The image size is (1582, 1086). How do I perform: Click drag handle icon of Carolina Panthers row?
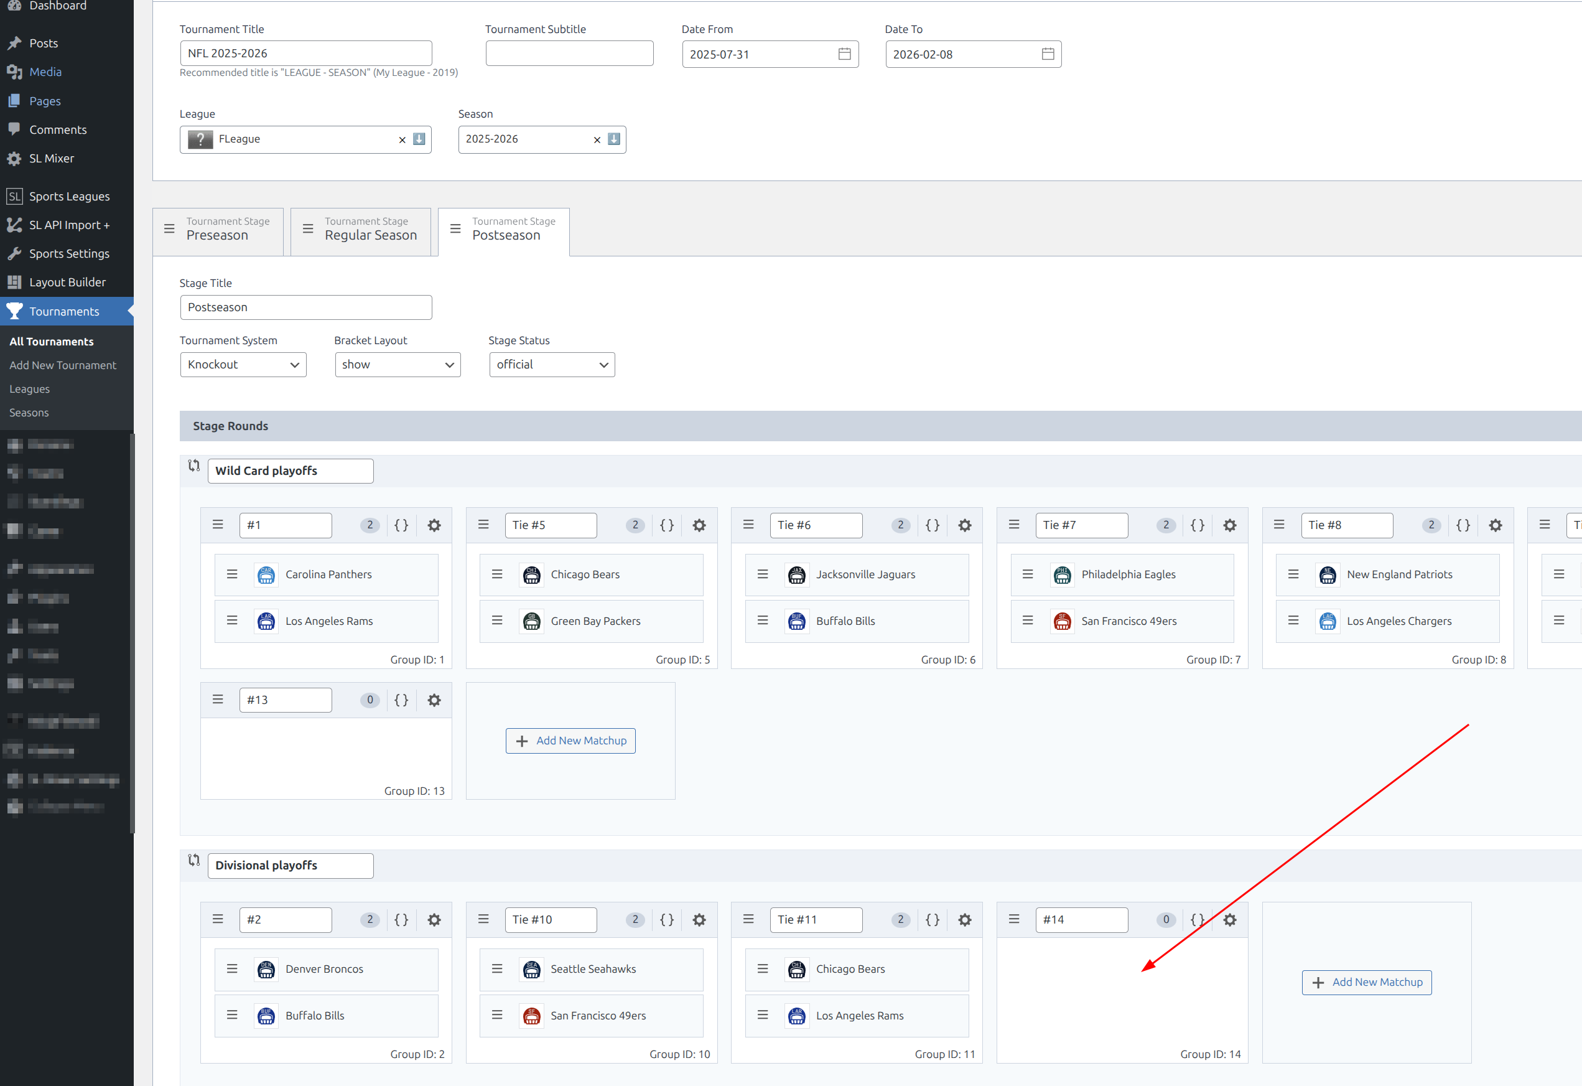click(232, 574)
